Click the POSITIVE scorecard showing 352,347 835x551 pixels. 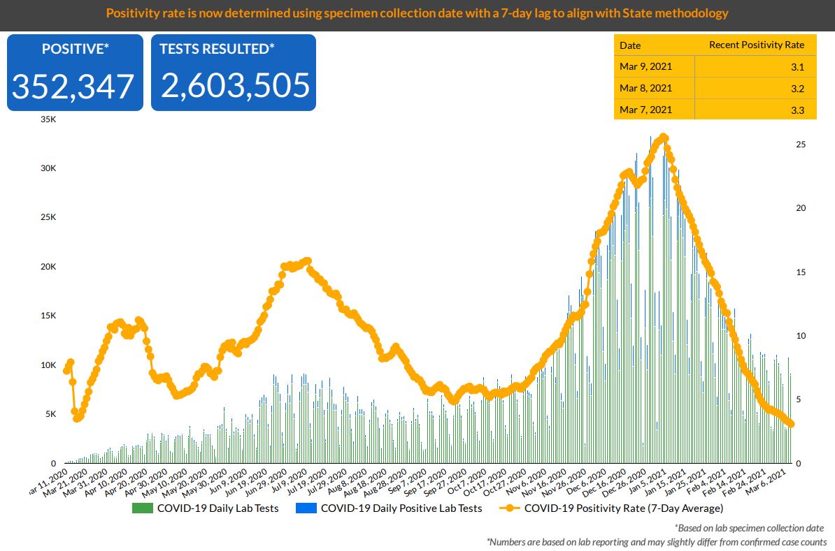click(x=75, y=73)
